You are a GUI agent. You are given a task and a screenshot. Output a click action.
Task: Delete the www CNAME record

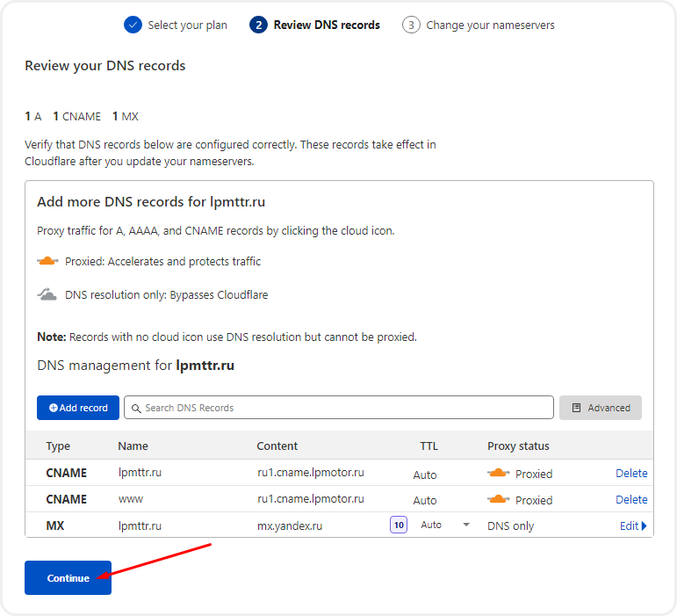(x=631, y=499)
